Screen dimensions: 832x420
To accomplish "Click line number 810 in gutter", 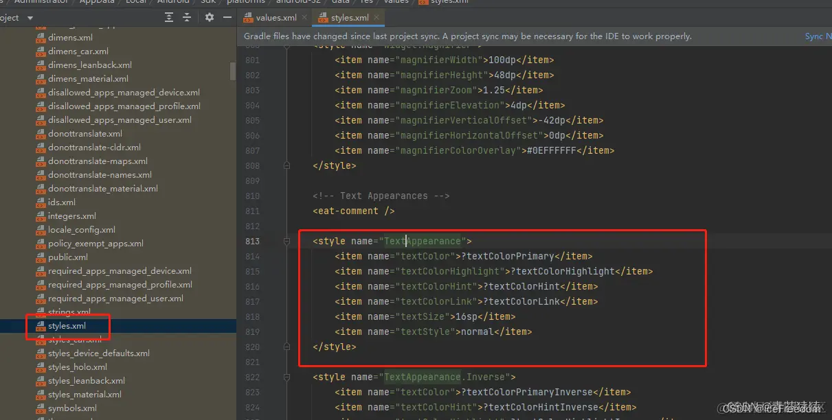I will (252, 196).
